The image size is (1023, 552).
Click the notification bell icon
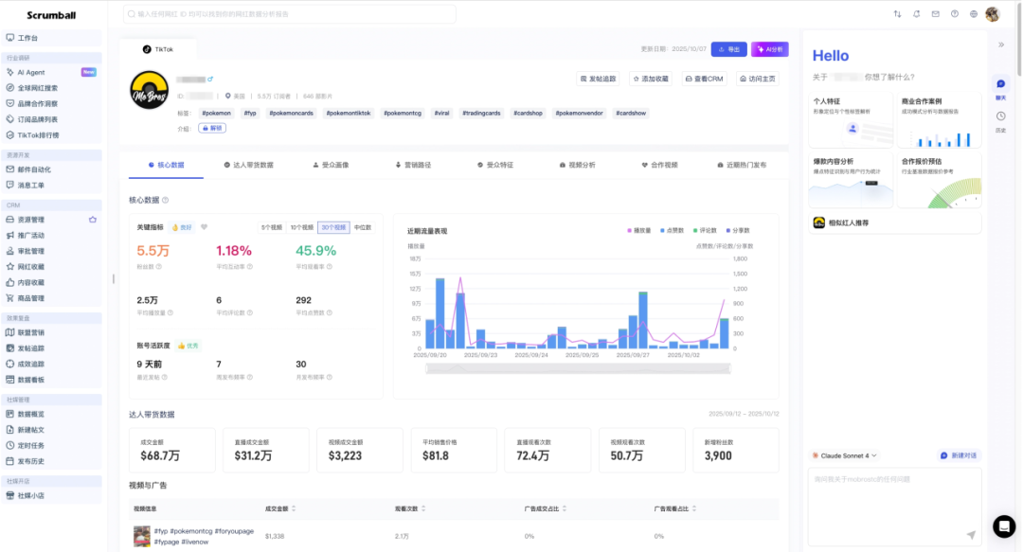point(916,14)
